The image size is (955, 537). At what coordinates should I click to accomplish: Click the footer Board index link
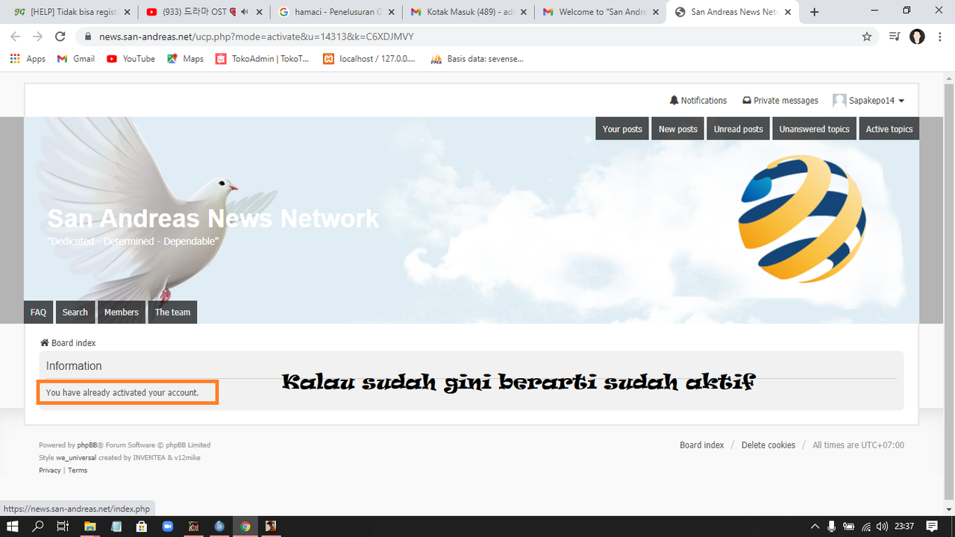[x=701, y=445]
